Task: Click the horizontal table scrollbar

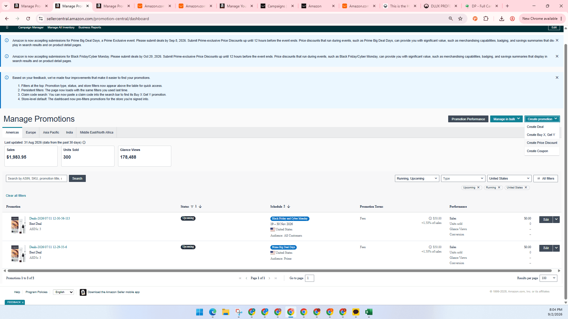Action: pyautogui.click(x=280, y=271)
